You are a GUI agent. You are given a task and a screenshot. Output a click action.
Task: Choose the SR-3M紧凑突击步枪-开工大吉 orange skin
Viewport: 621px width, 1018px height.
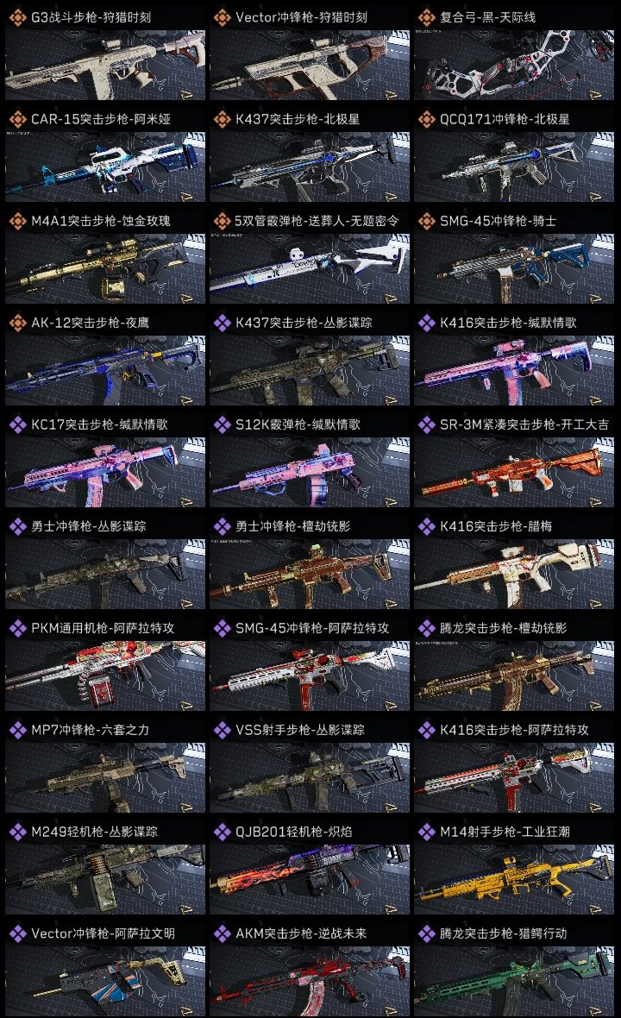click(x=514, y=472)
